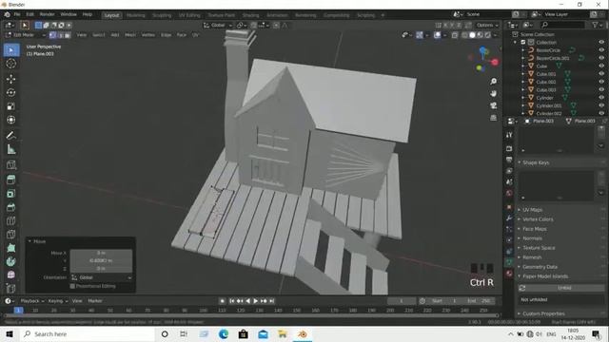Open the File menu
609x342 pixels.
tap(17, 14)
